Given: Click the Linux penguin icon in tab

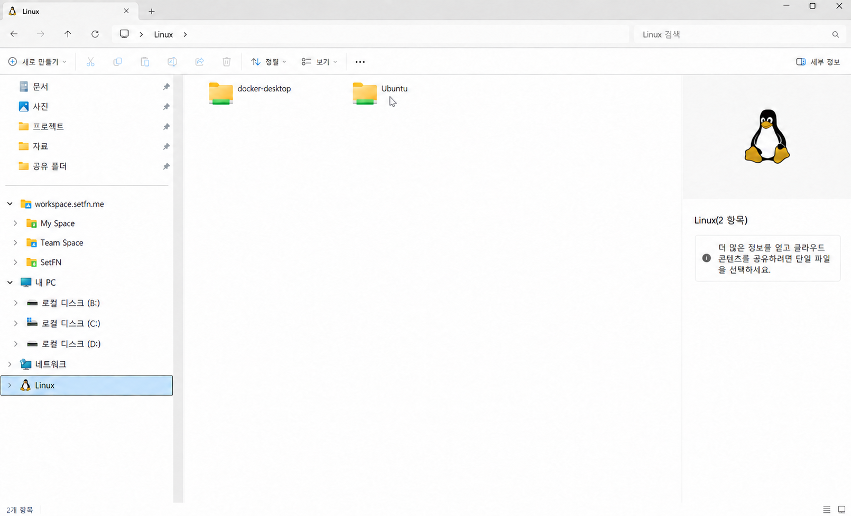Looking at the screenshot, I should tap(12, 11).
